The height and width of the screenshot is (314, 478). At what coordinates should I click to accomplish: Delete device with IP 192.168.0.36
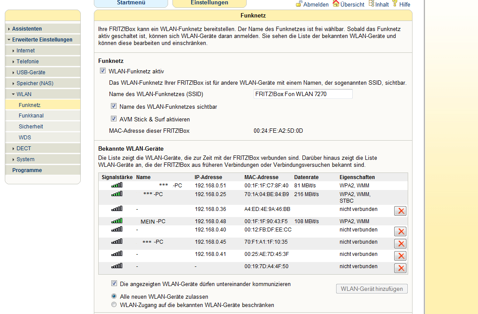pos(400,211)
